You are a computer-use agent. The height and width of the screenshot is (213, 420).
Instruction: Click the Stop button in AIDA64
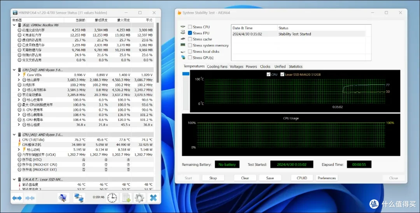pyautogui.click(x=213, y=178)
